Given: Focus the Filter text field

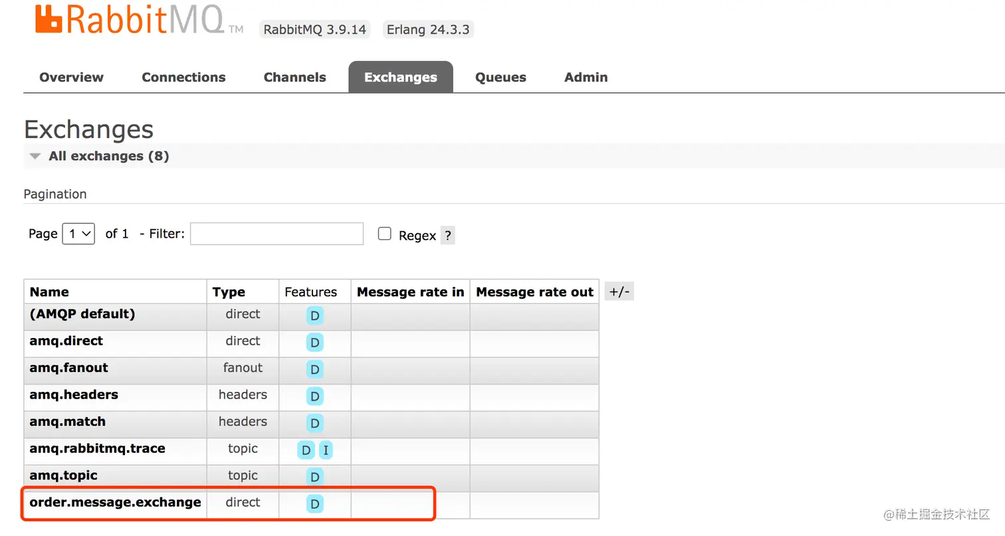Looking at the screenshot, I should 277,234.
